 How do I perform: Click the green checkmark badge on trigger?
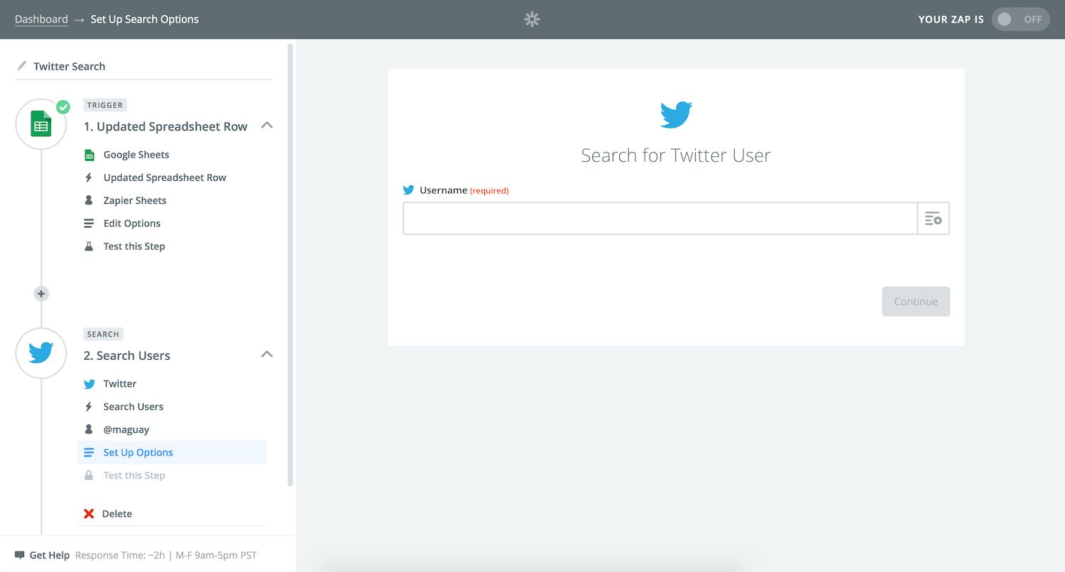63,107
